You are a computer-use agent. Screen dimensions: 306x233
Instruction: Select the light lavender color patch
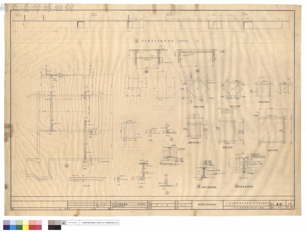7,223
